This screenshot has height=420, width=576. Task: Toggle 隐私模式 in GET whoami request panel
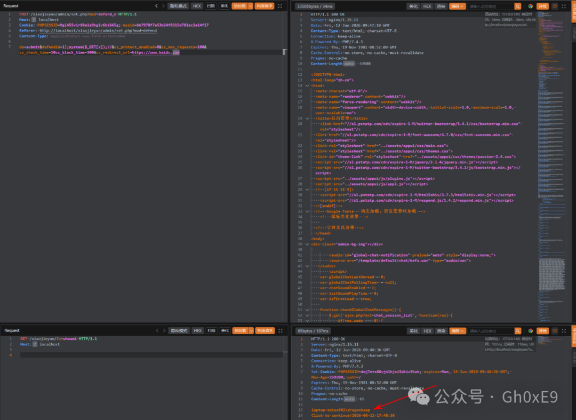179,331
